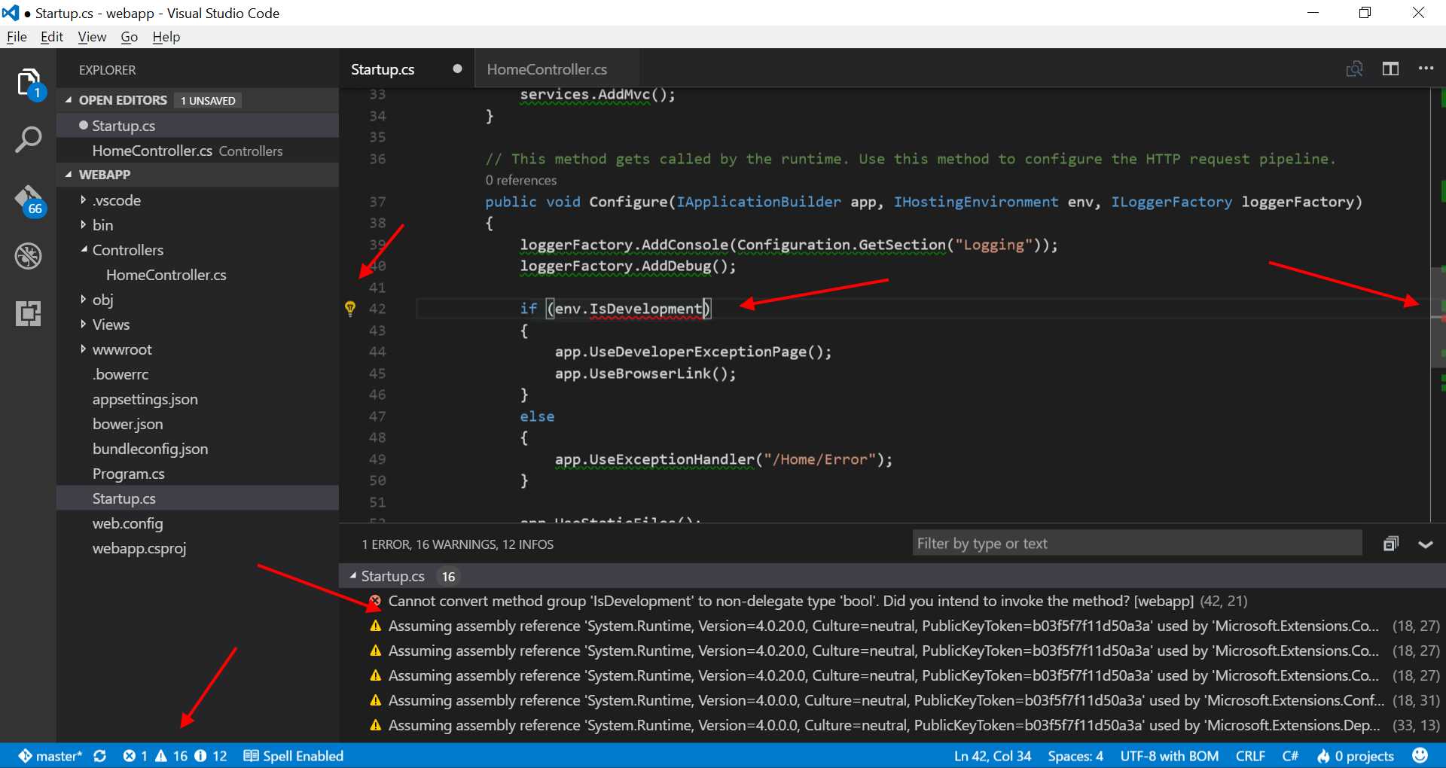The image size is (1446, 768).
Task: Switch to the HomeController.cs tab
Action: [547, 69]
